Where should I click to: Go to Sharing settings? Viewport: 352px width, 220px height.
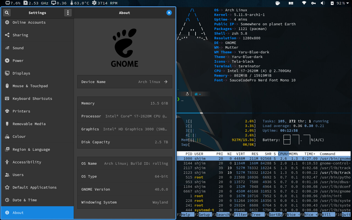click(37, 35)
